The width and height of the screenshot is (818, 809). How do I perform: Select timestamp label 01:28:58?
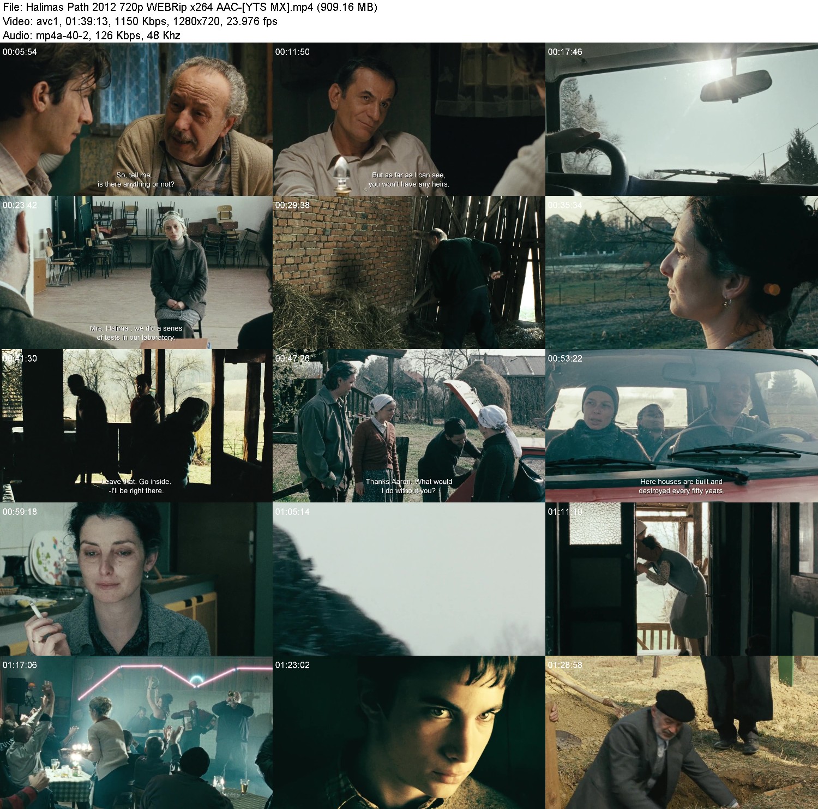(565, 665)
